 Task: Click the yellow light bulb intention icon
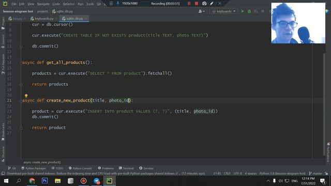(26, 96)
